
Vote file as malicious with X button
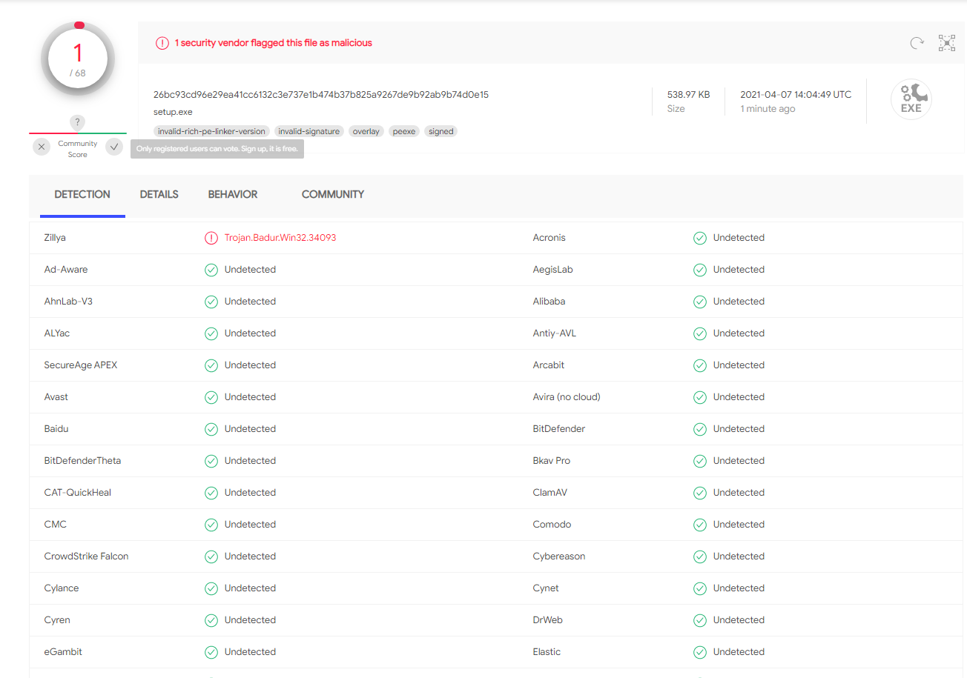(42, 147)
